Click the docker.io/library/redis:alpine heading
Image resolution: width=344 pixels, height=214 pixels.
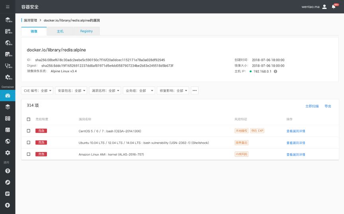[x=57, y=50]
